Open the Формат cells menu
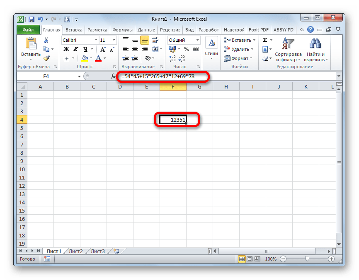 click(238, 58)
